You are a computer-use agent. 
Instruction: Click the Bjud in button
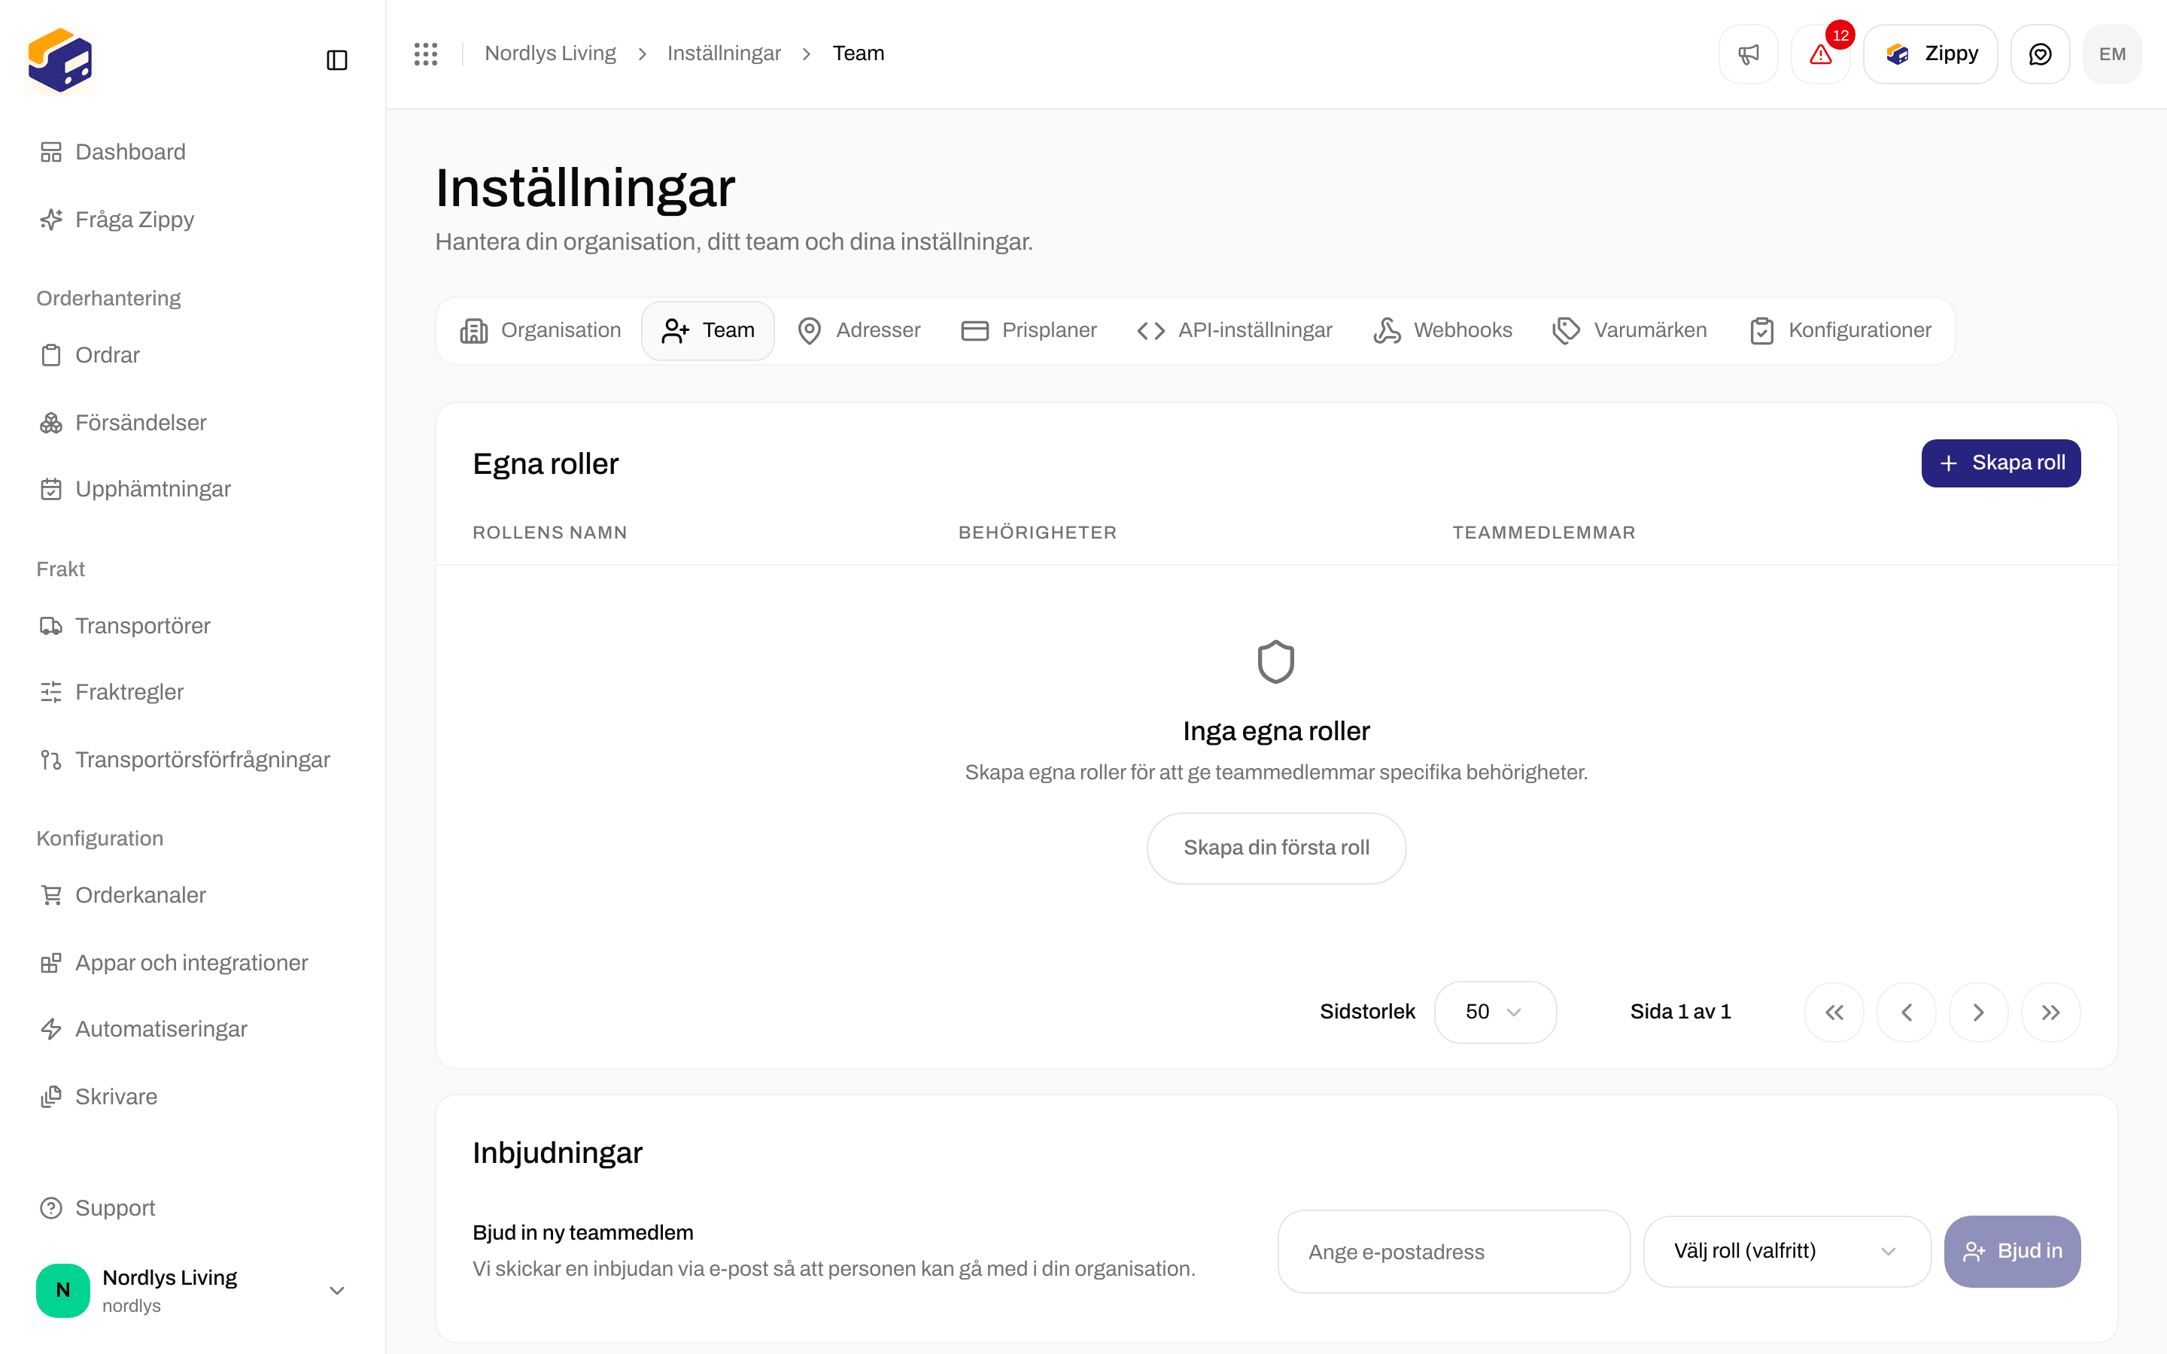2012,1251
